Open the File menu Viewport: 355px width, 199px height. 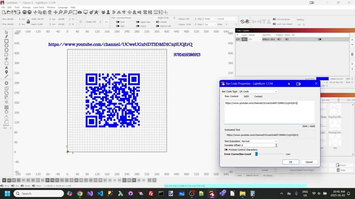point(3,7)
